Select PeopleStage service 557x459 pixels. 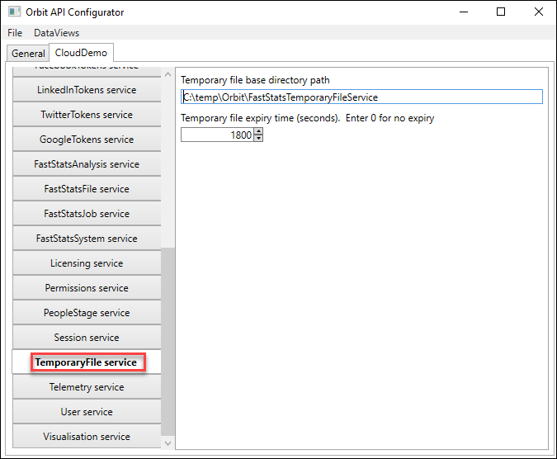point(87,313)
